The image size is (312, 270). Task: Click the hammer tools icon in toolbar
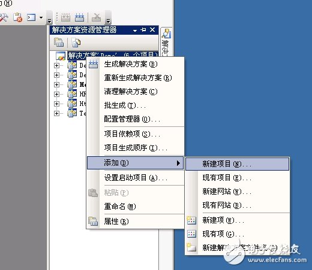point(4,17)
